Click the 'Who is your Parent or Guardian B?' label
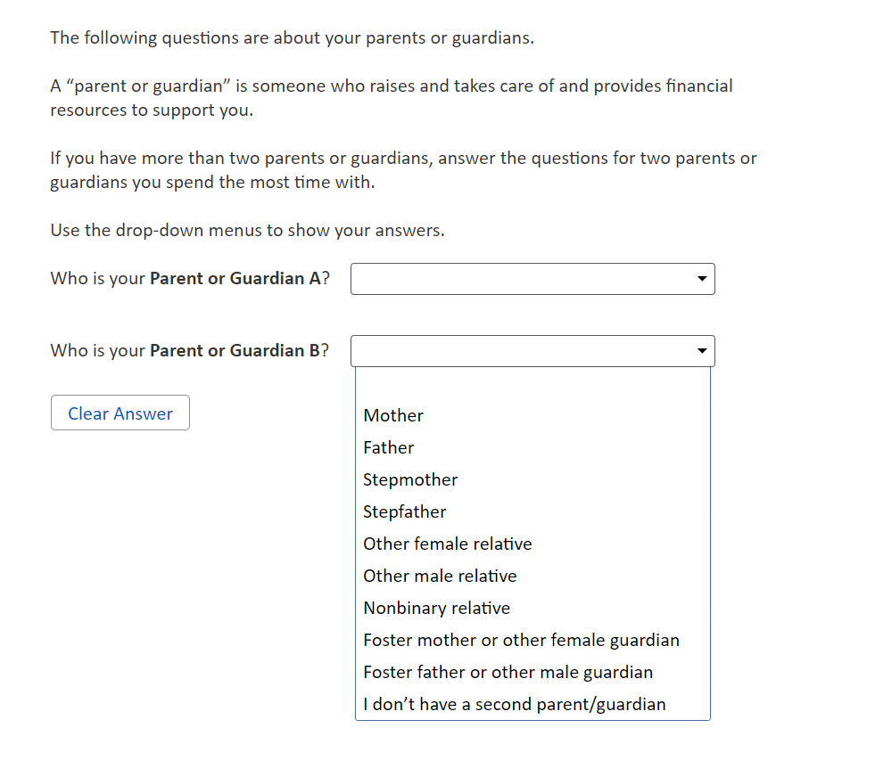This screenshot has width=875, height=769. click(x=190, y=350)
